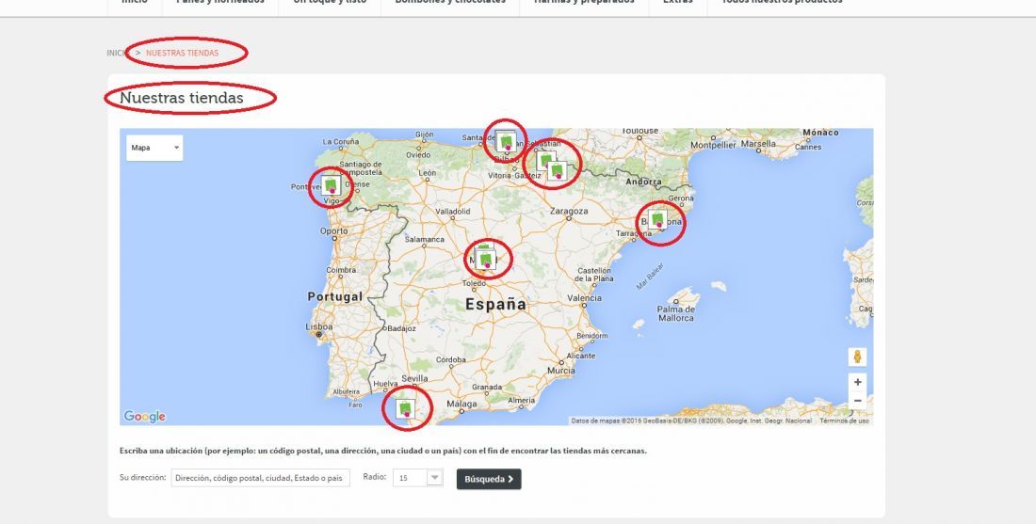Click the Toledo label on the map
This screenshot has width=1036, height=524.
[x=474, y=283]
